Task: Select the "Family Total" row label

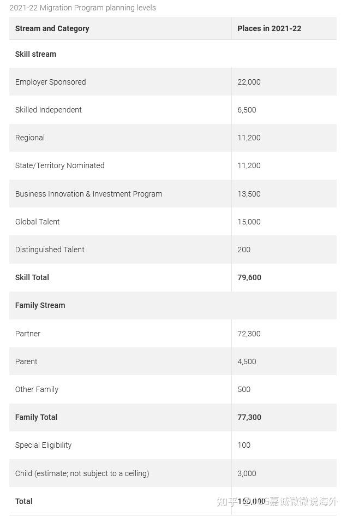Action: pos(36,417)
